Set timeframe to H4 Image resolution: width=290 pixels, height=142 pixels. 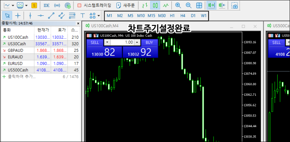(183, 16)
